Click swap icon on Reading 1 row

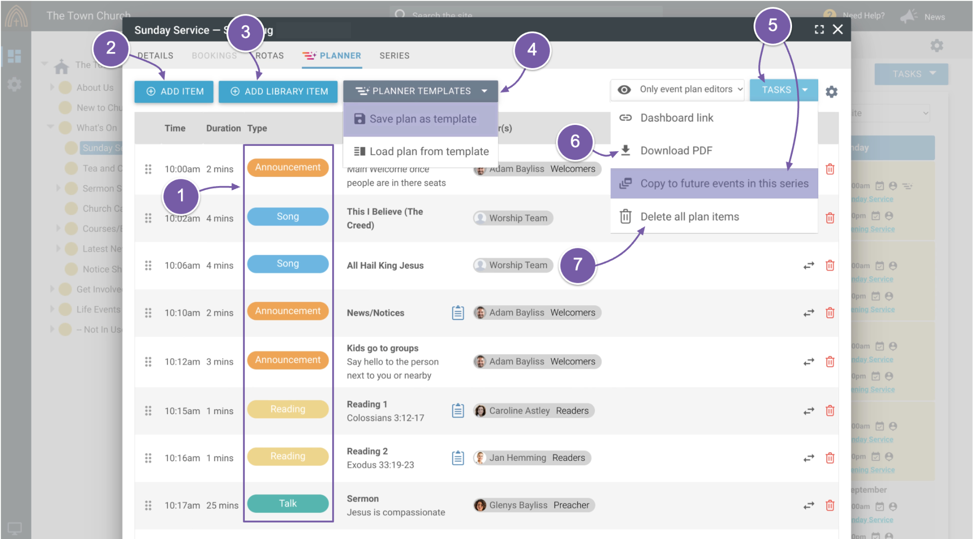pos(809,411)
